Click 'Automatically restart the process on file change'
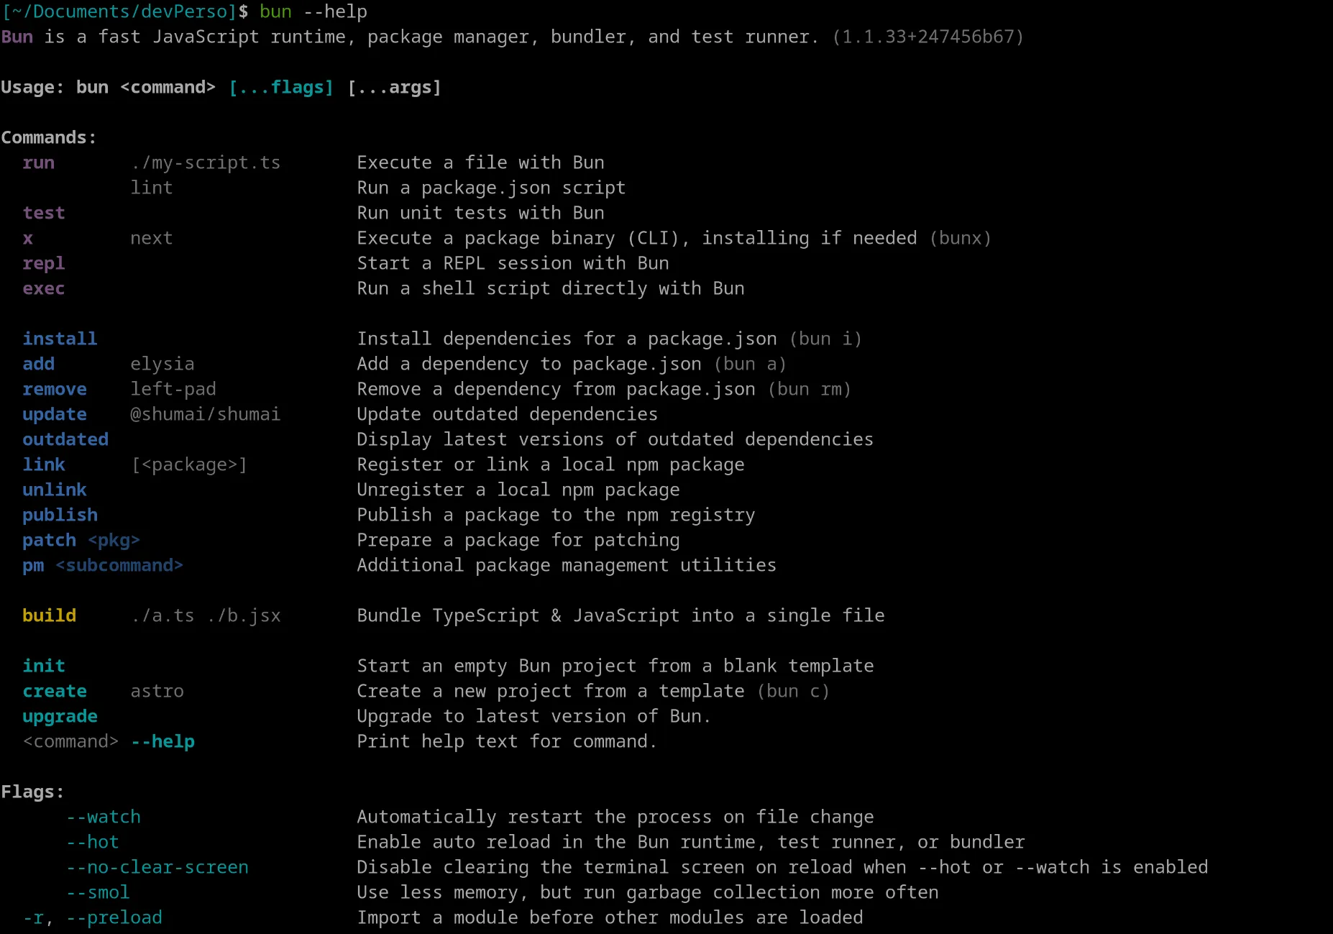The width and height of the screenshot is (1333, 934). click(615, 818)
